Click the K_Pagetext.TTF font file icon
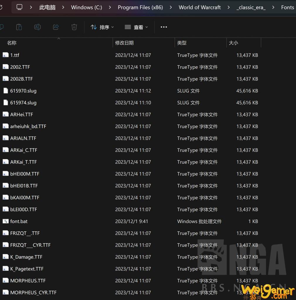The width and height of the screenshot is (296, 300). [6, 269]
